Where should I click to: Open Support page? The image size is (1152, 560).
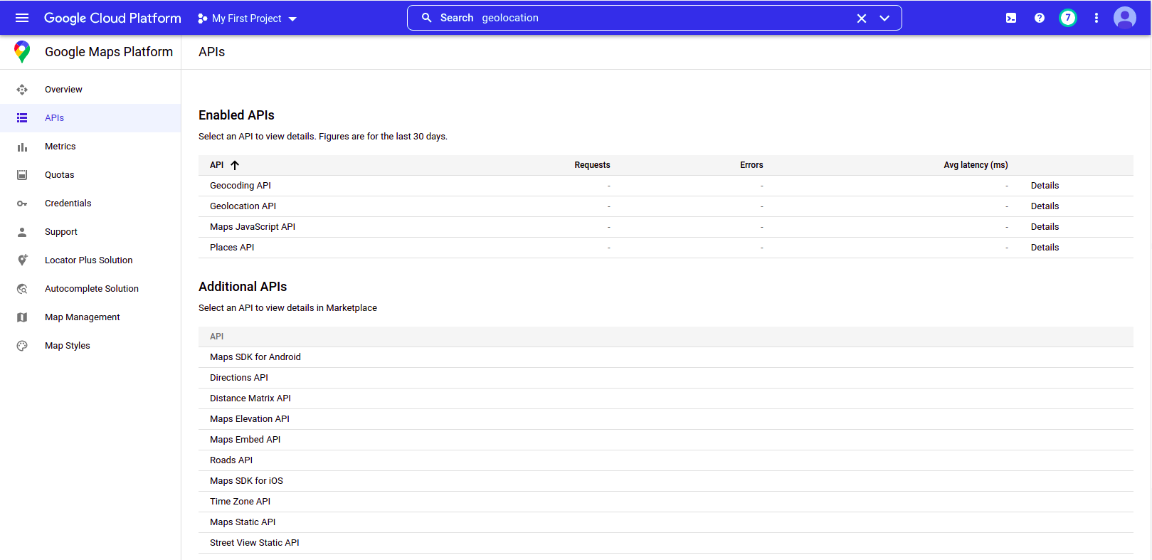click(x=90, y=232)
